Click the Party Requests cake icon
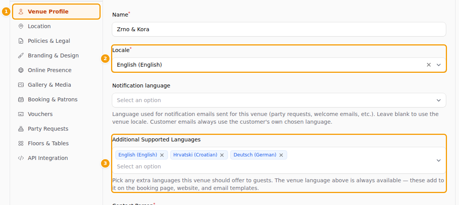459x205 pixels. point(21,129)
